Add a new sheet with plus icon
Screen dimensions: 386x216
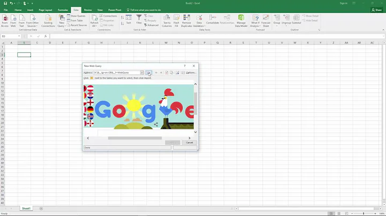point(41,209)
